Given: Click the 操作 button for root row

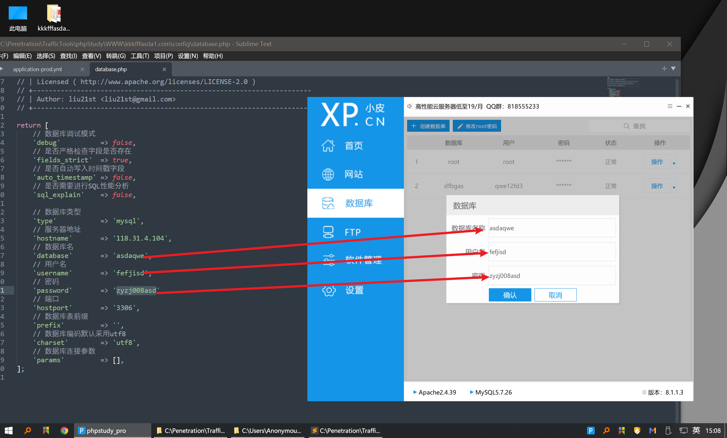Looking at the screenshot, I should pyautogui.click(x=657, y=162).
